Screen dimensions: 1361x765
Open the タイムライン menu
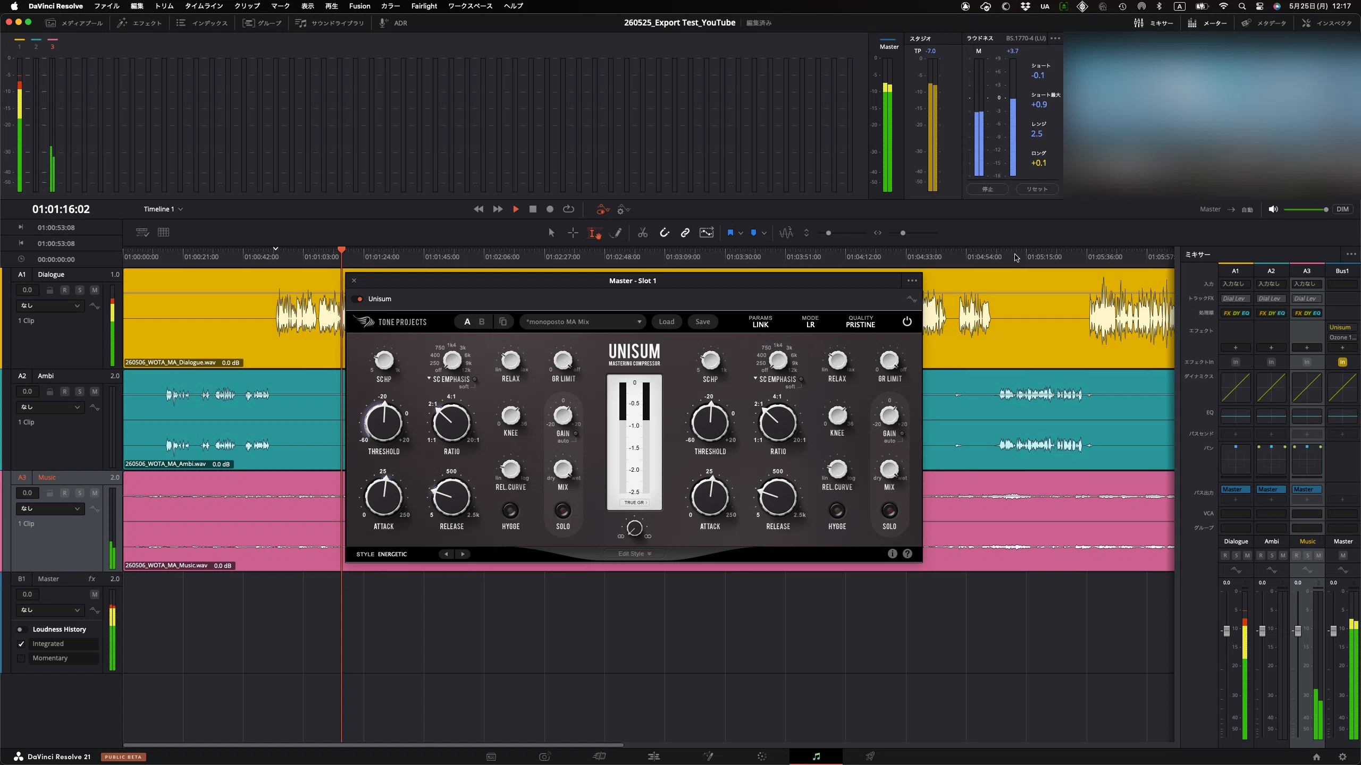click(x=204, y=6)
